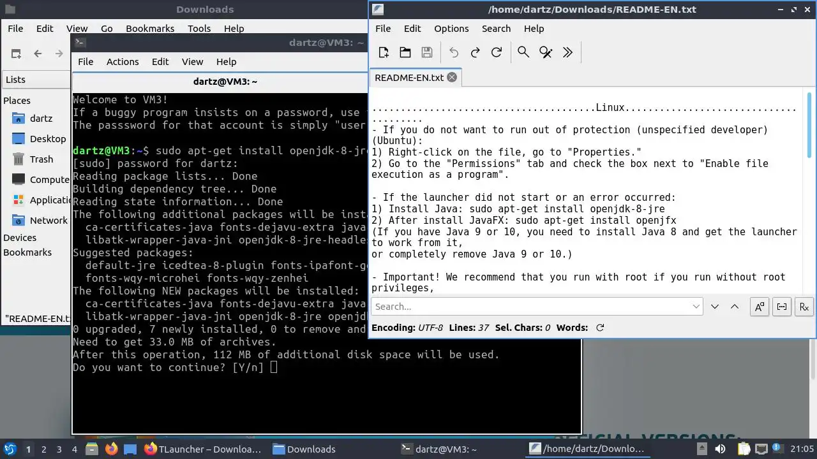Undo the last edit in the text editor
Screen dimensions: 817x459
pyautogui.click(x=454, y=52)
